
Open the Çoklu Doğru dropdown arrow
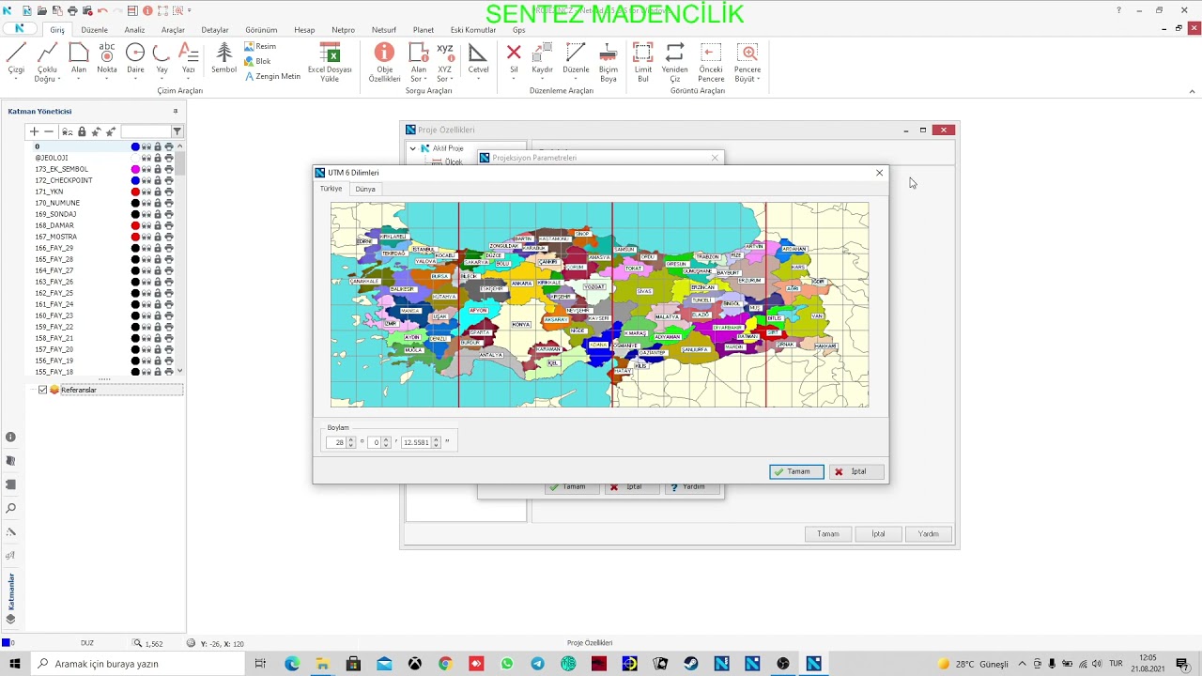click(60, 79)
